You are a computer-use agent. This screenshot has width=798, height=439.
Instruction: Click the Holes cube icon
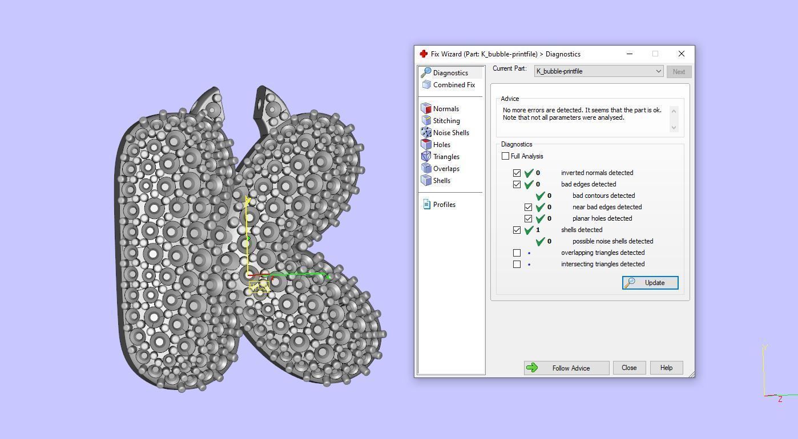(x=426, y=144)
